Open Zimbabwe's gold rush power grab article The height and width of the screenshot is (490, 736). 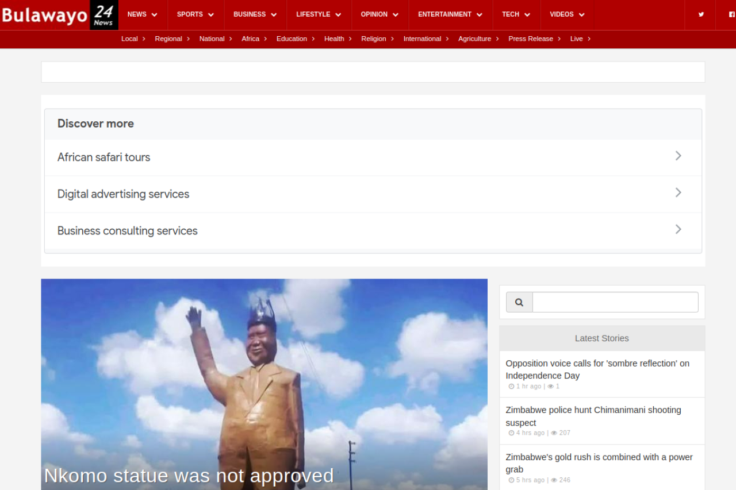(599, 463)
